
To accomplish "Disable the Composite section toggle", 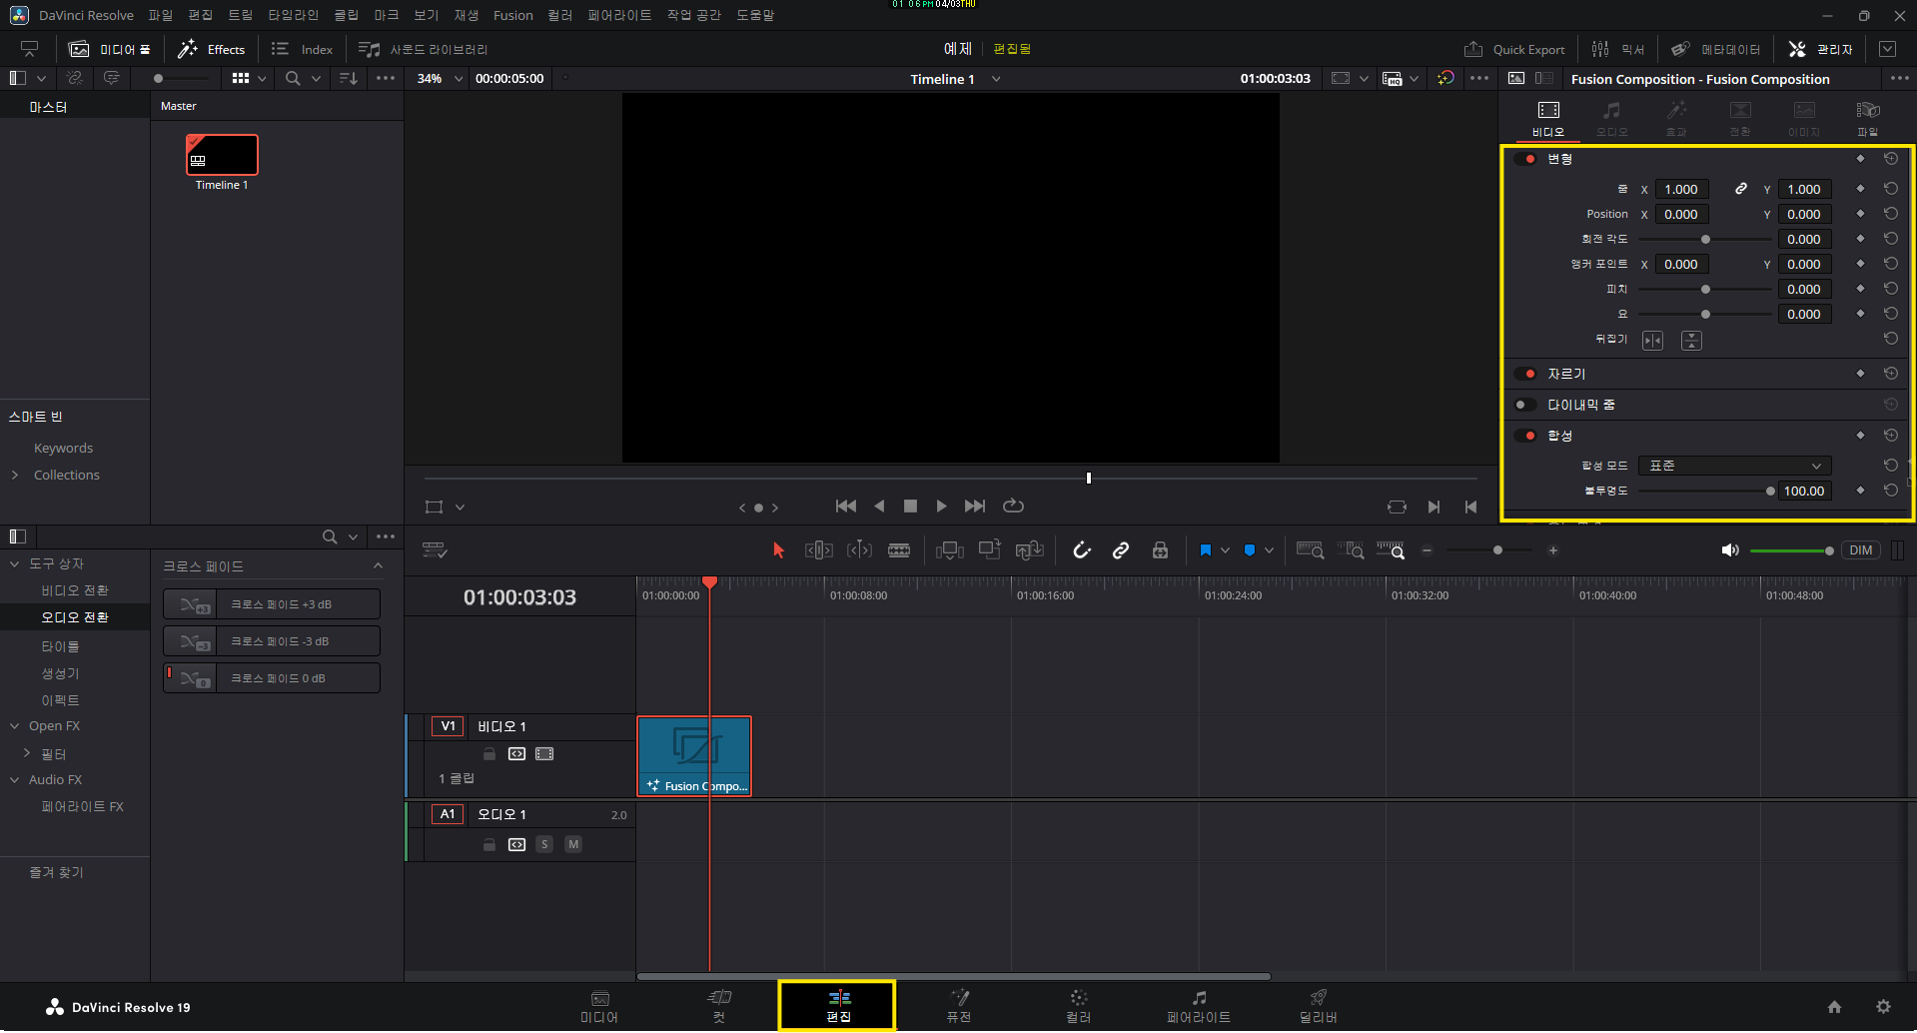I will [1525, 436].
